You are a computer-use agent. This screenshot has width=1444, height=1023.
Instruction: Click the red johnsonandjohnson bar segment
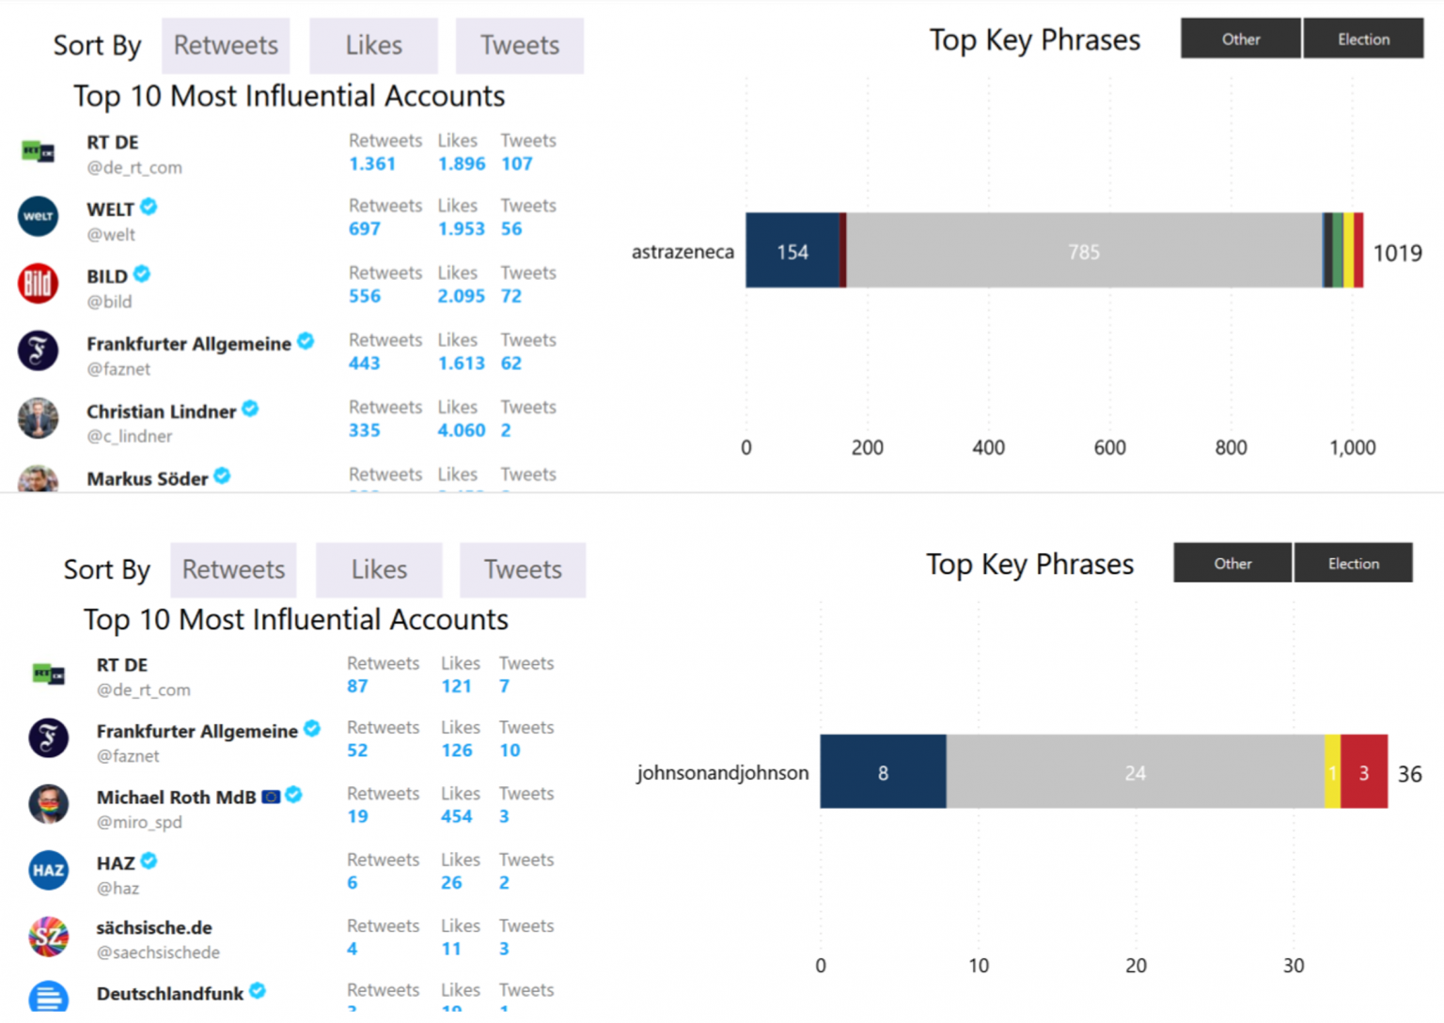[x=1364, y=771]
